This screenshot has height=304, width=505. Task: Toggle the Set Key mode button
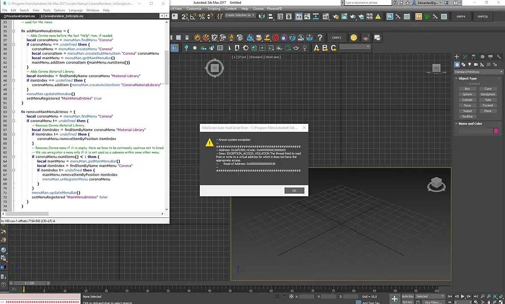click(407, 302)
